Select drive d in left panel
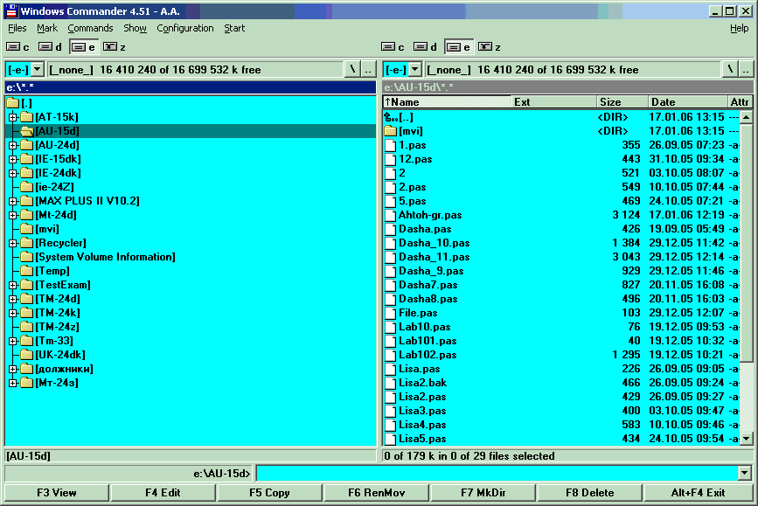Viewport: 758px width, 506px height. (50, 47)
